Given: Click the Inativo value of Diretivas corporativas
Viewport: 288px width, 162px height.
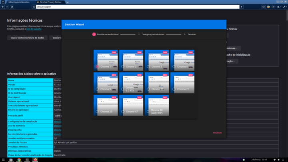Looking at the screenshot, I should pos(57,151).
